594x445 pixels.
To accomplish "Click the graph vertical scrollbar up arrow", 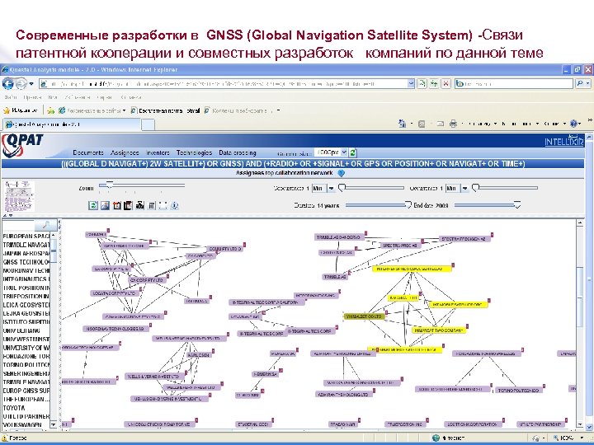I will click(x=580, y=223).
